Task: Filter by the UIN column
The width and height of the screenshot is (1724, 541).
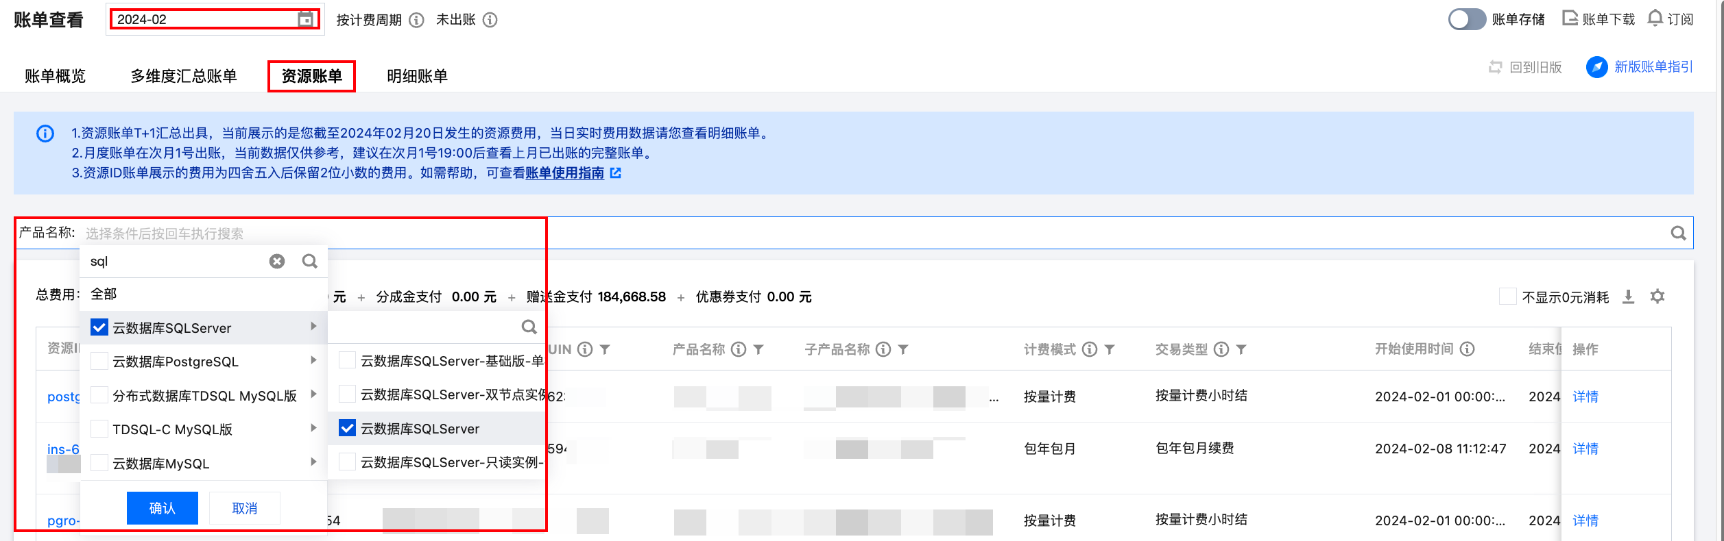Action: click(x=605, y=349)
